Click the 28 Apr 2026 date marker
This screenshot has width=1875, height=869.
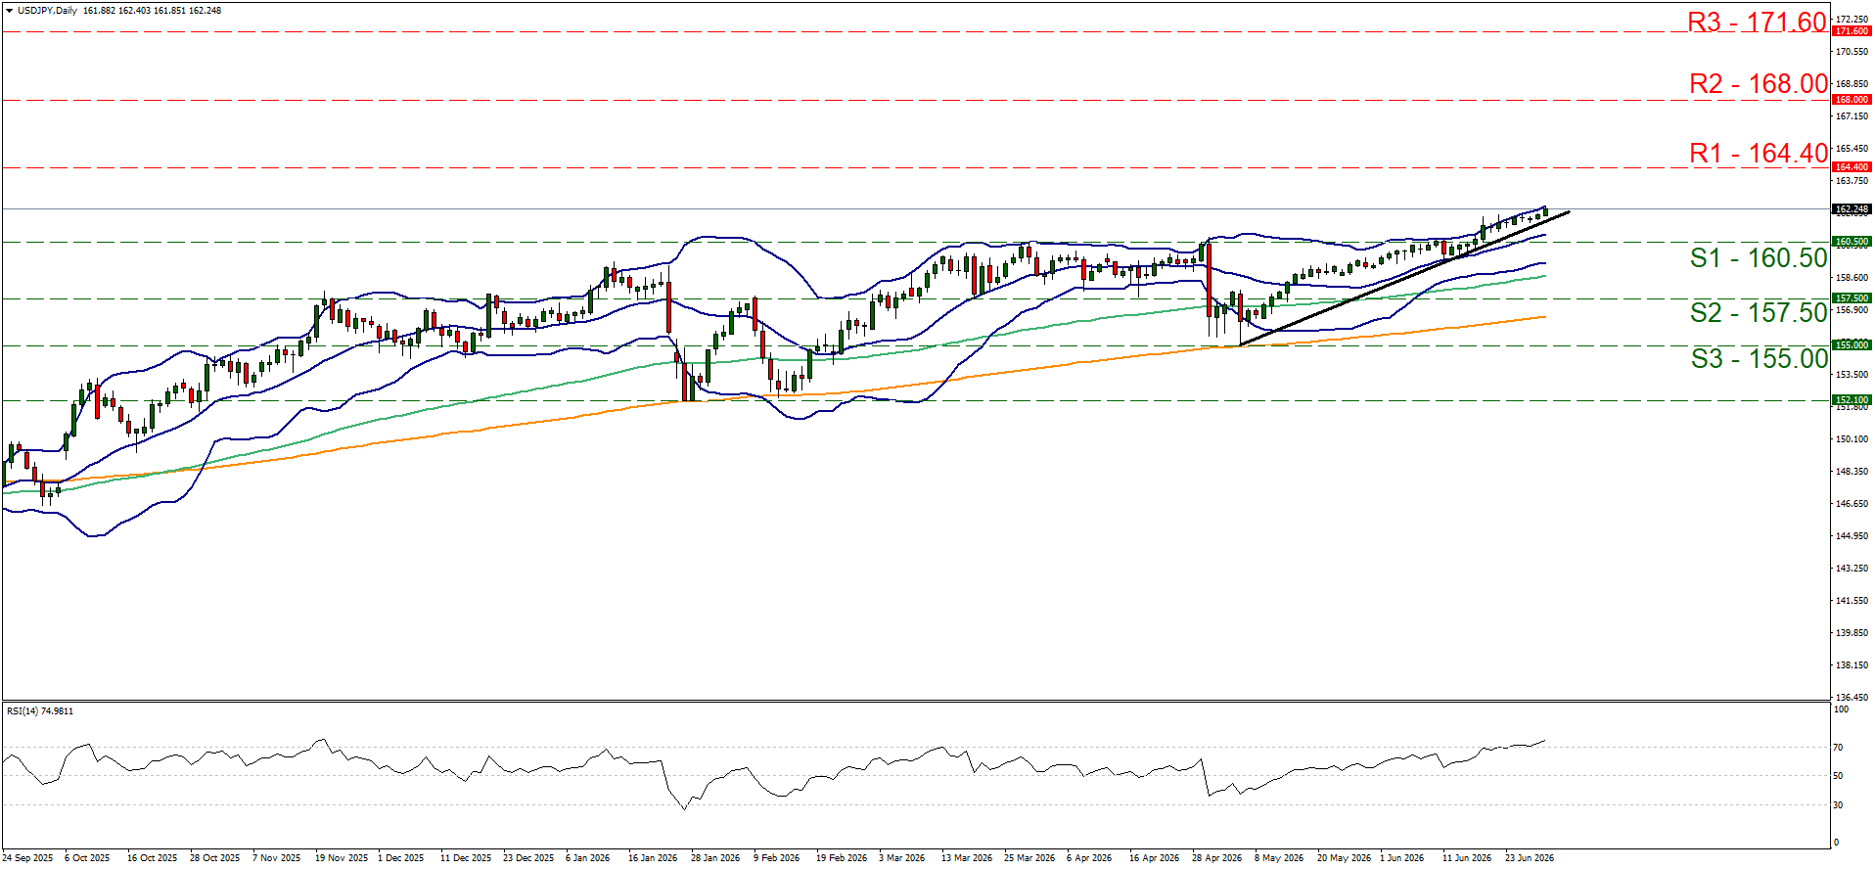pyautogui.click(x=1216, y=858)
